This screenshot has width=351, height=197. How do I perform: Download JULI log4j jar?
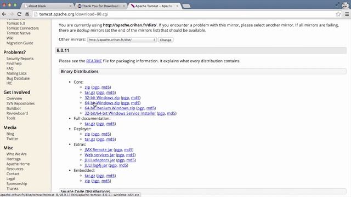pos(96,165)
